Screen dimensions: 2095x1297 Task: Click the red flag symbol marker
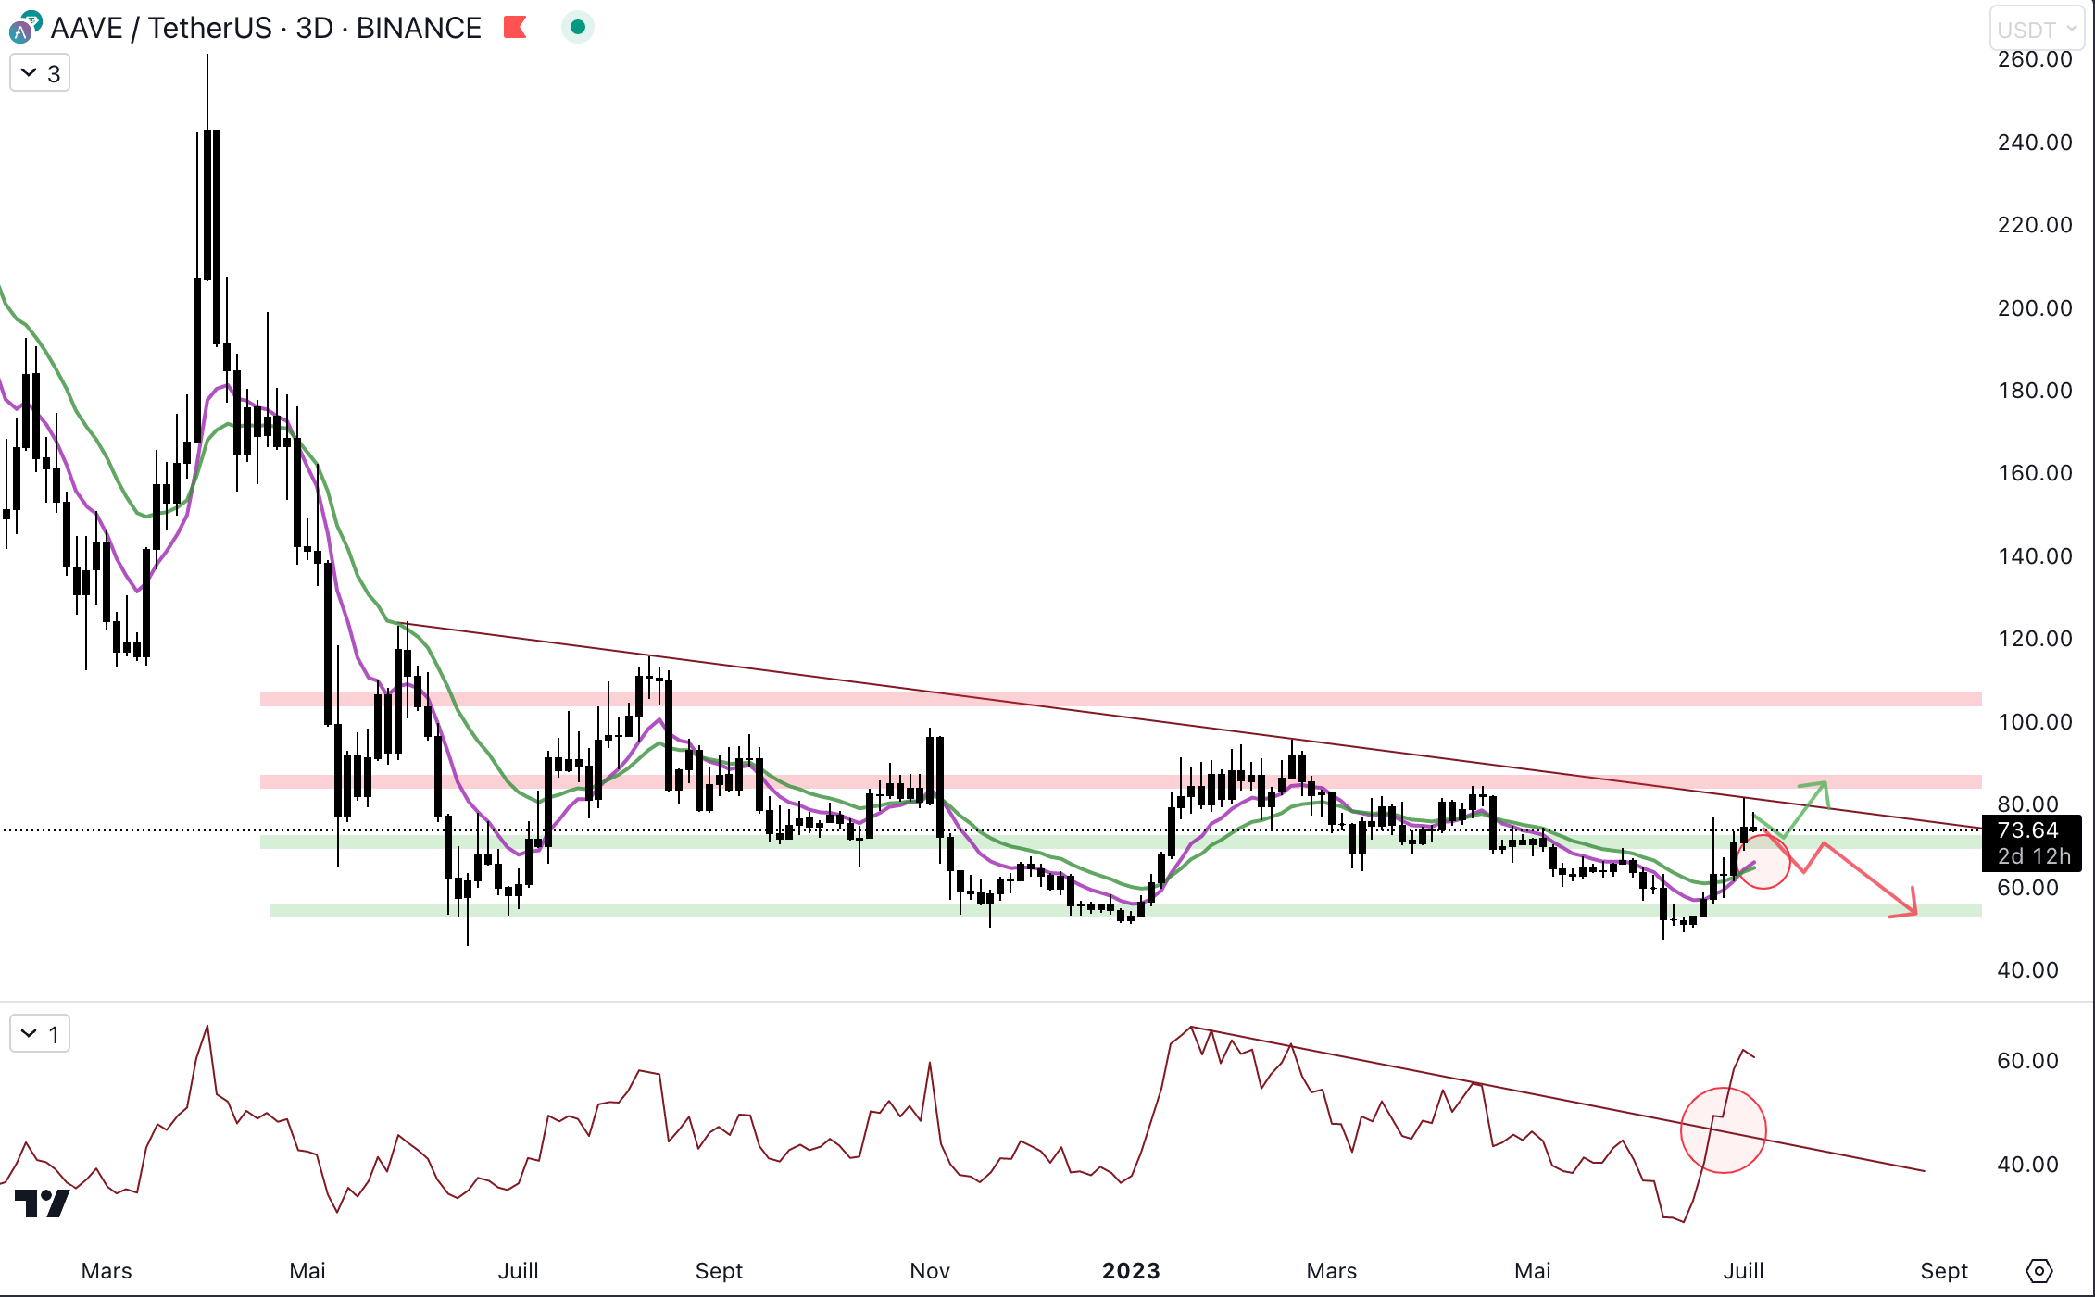click(x=515, y=28)
